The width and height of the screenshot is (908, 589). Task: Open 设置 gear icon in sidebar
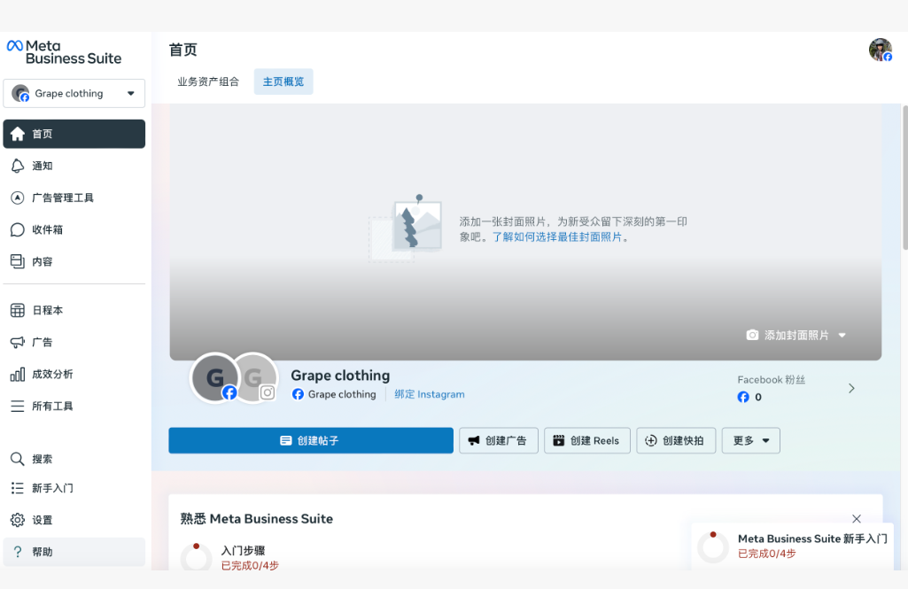point(17,521)
